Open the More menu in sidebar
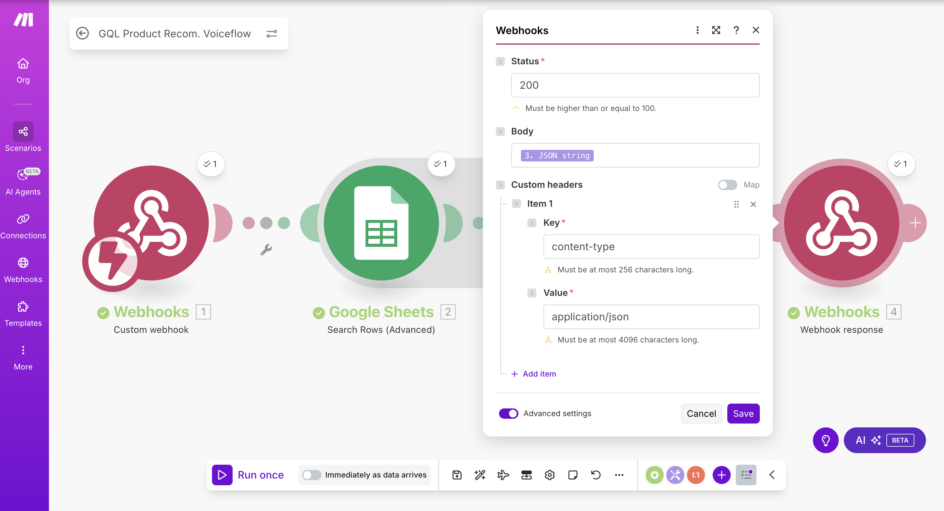 tap(23, 358)
